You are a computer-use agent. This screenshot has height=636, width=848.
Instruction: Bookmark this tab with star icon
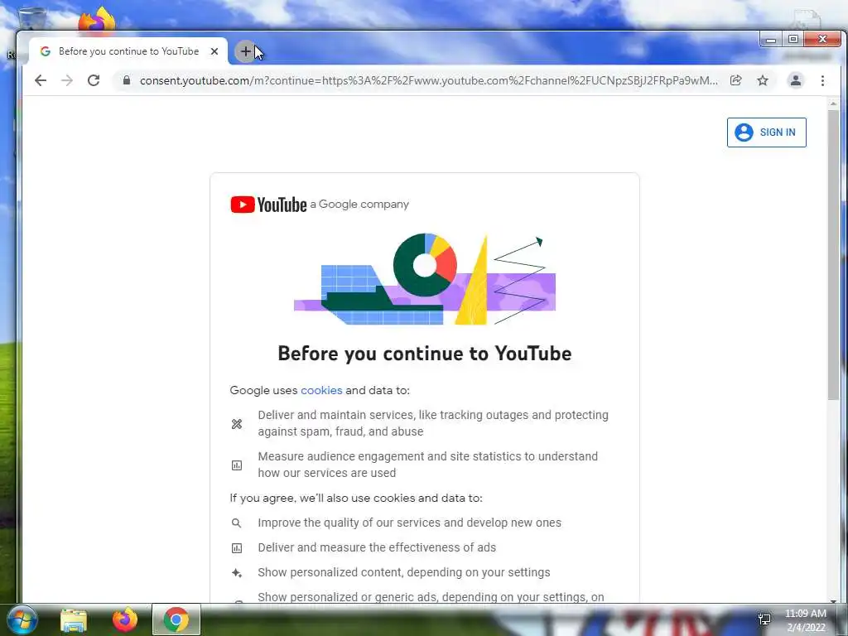point(763,80)
